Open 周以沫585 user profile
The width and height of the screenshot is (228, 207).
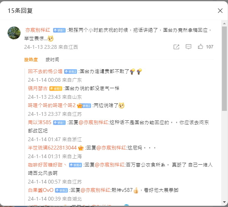coord(39,123)
